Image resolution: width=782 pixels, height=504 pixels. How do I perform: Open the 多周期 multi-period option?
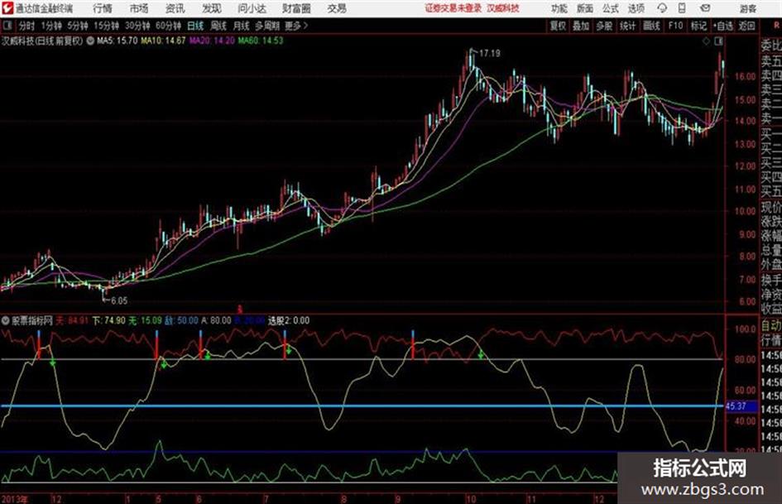(266, 26)
